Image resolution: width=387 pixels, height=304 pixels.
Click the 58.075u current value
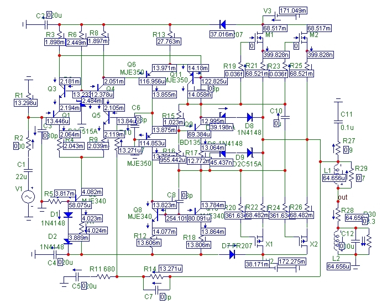pos(80,205)
